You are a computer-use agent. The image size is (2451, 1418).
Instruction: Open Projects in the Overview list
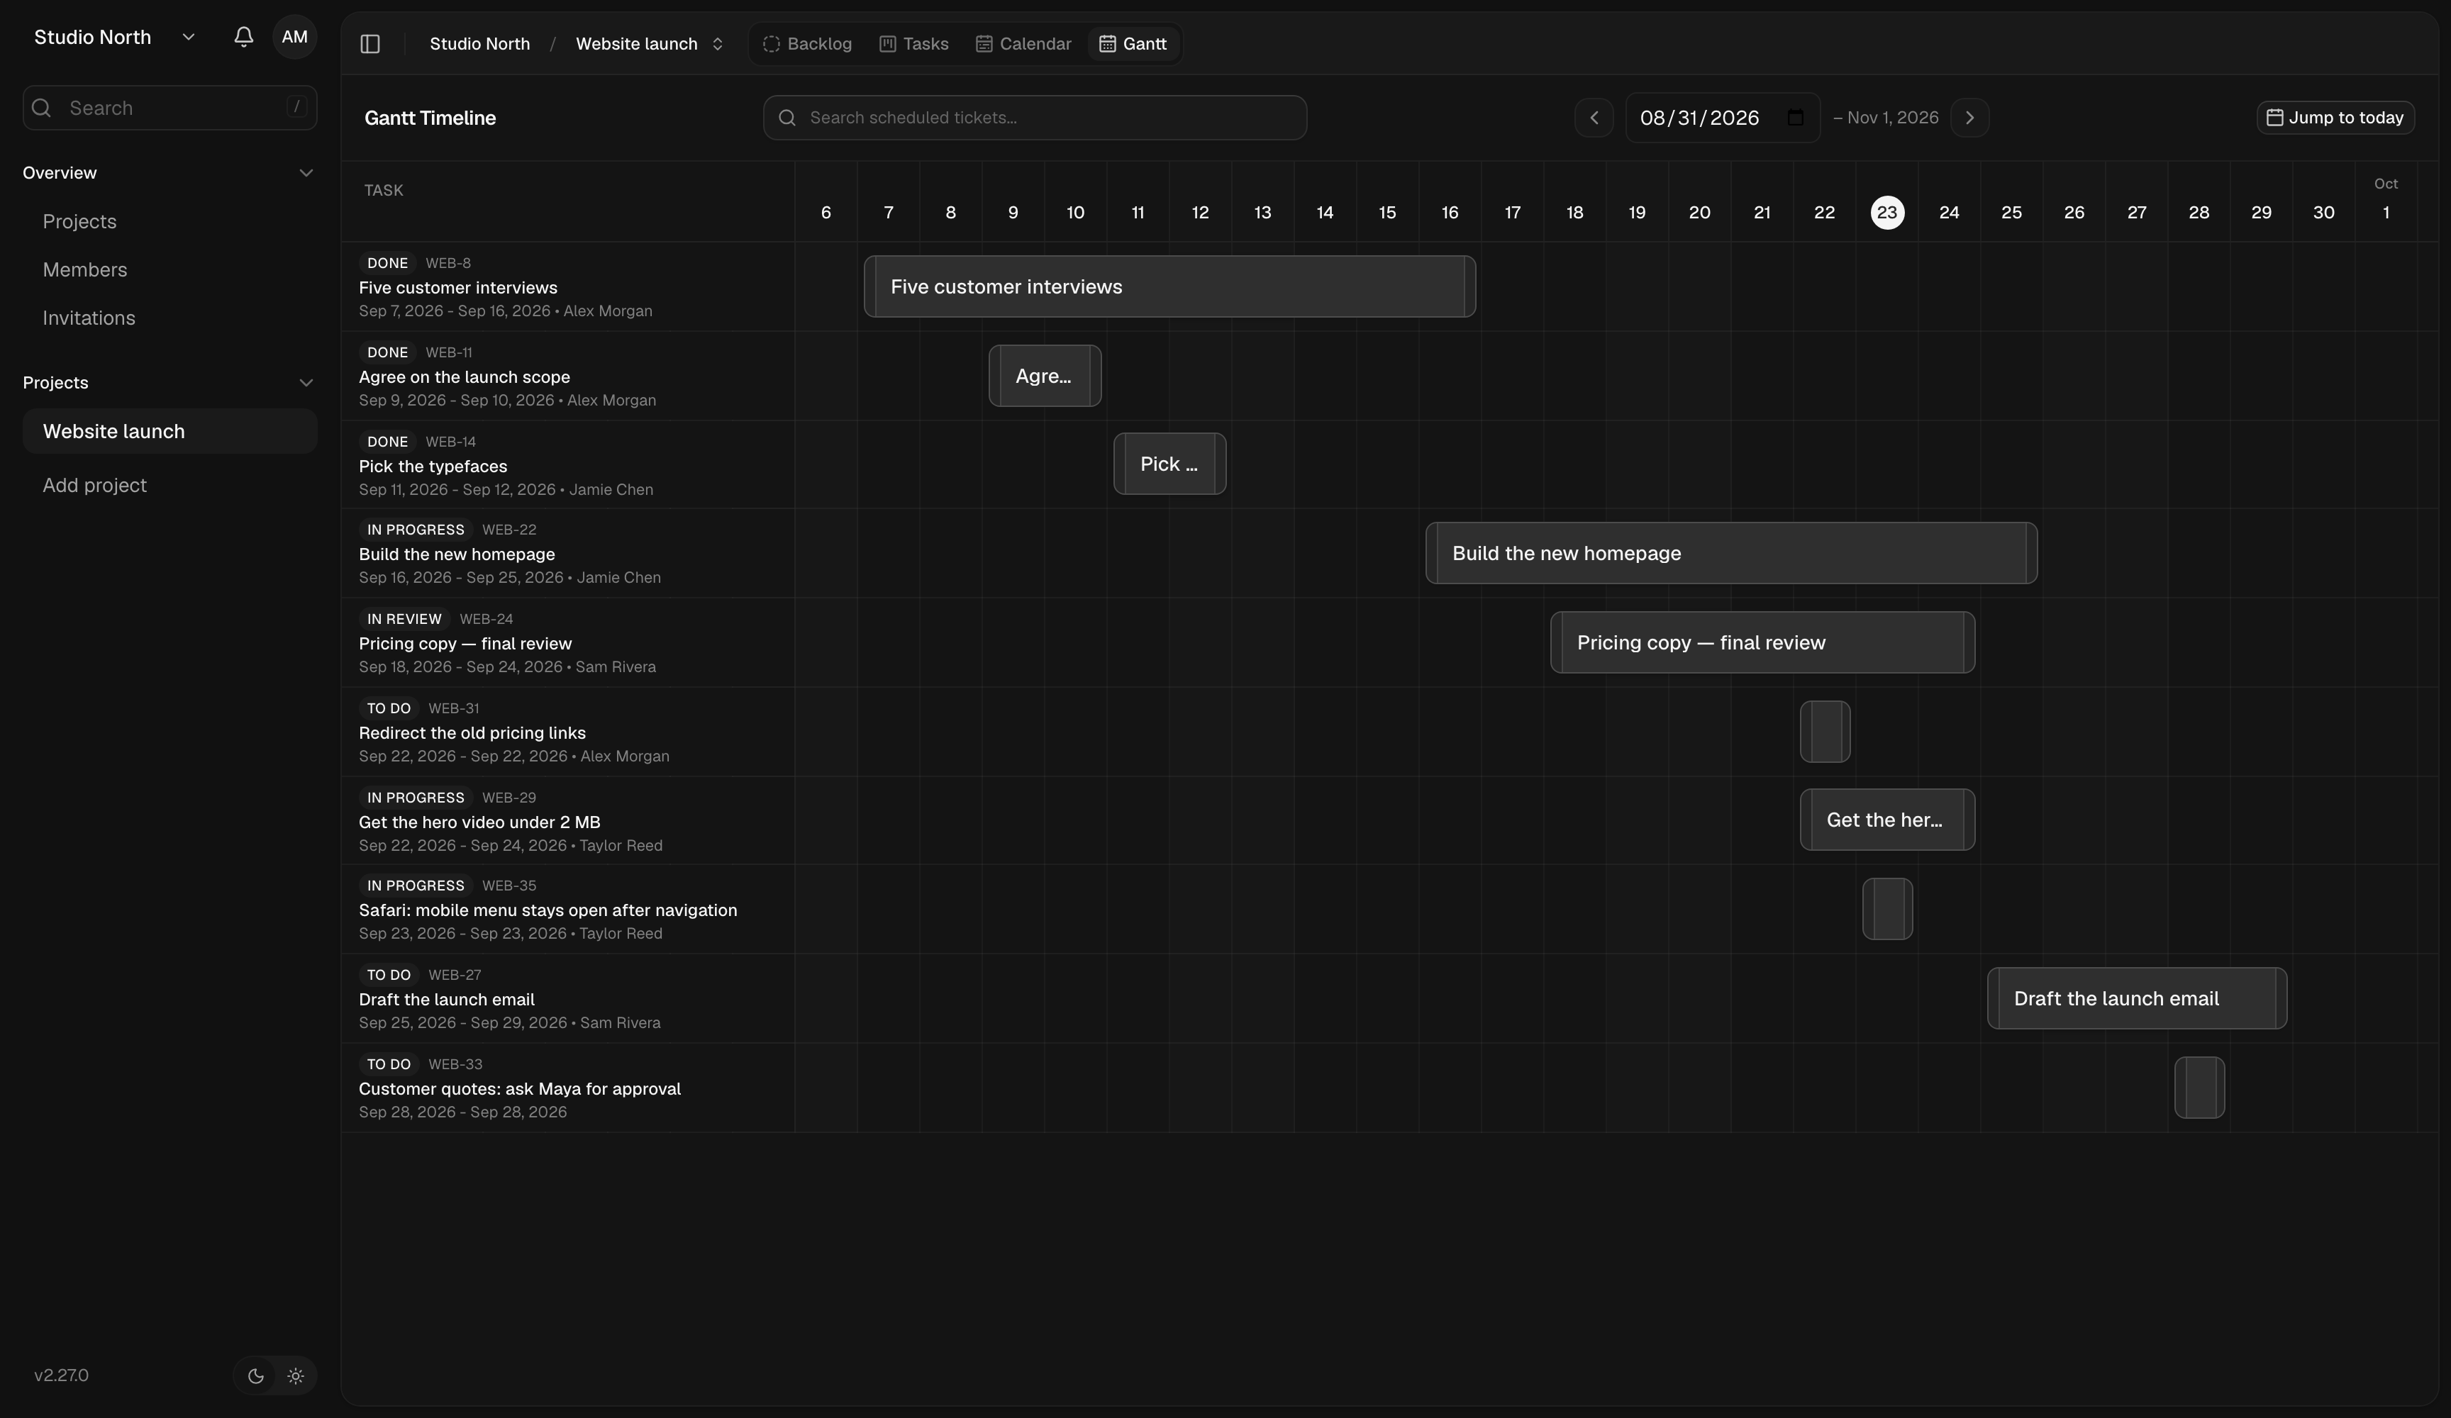pyautogui.click(x=79, y=222)
